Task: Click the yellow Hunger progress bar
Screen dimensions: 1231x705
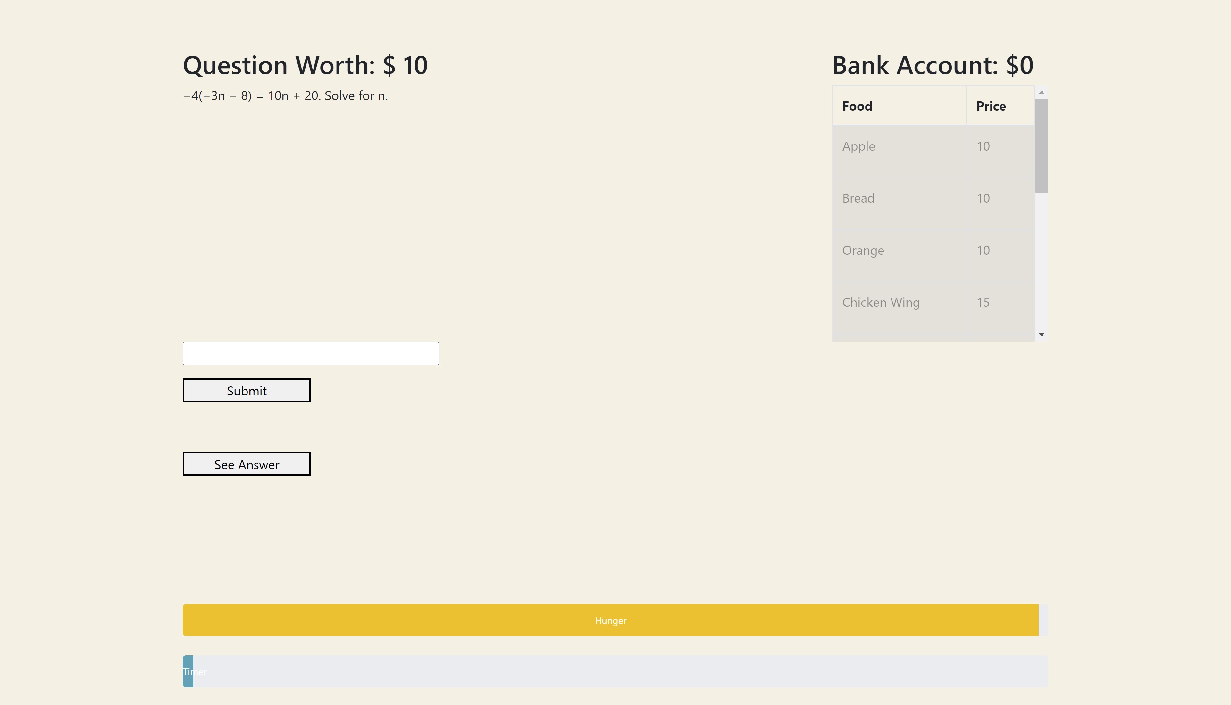Action: tap(610, 620)
